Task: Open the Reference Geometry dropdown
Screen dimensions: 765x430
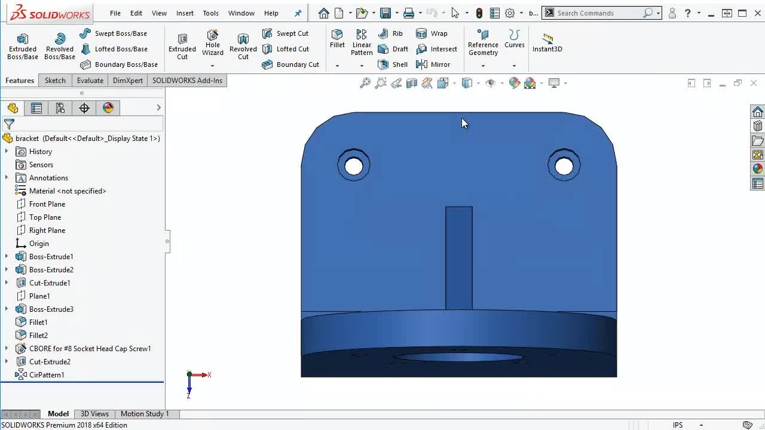Action: point(483,66)
